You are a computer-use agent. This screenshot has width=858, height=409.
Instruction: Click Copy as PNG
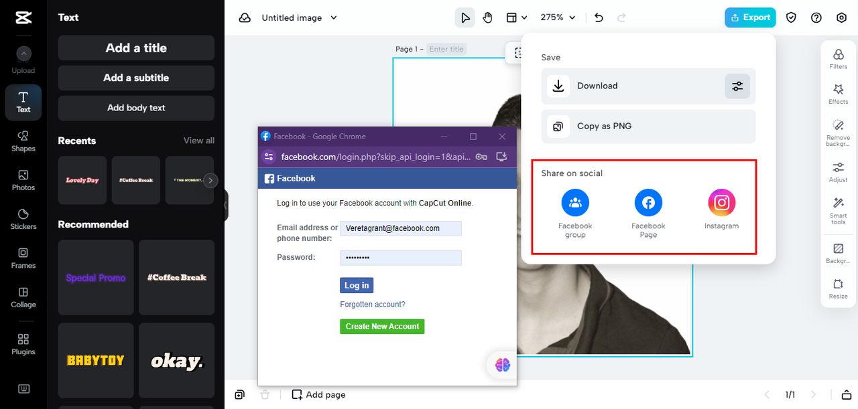click(648, 127)
